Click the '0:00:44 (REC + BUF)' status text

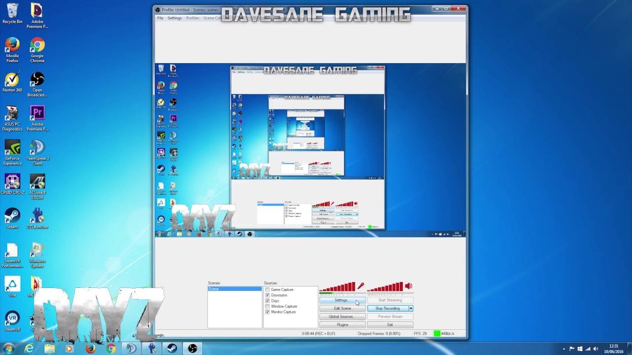point(318,334)
